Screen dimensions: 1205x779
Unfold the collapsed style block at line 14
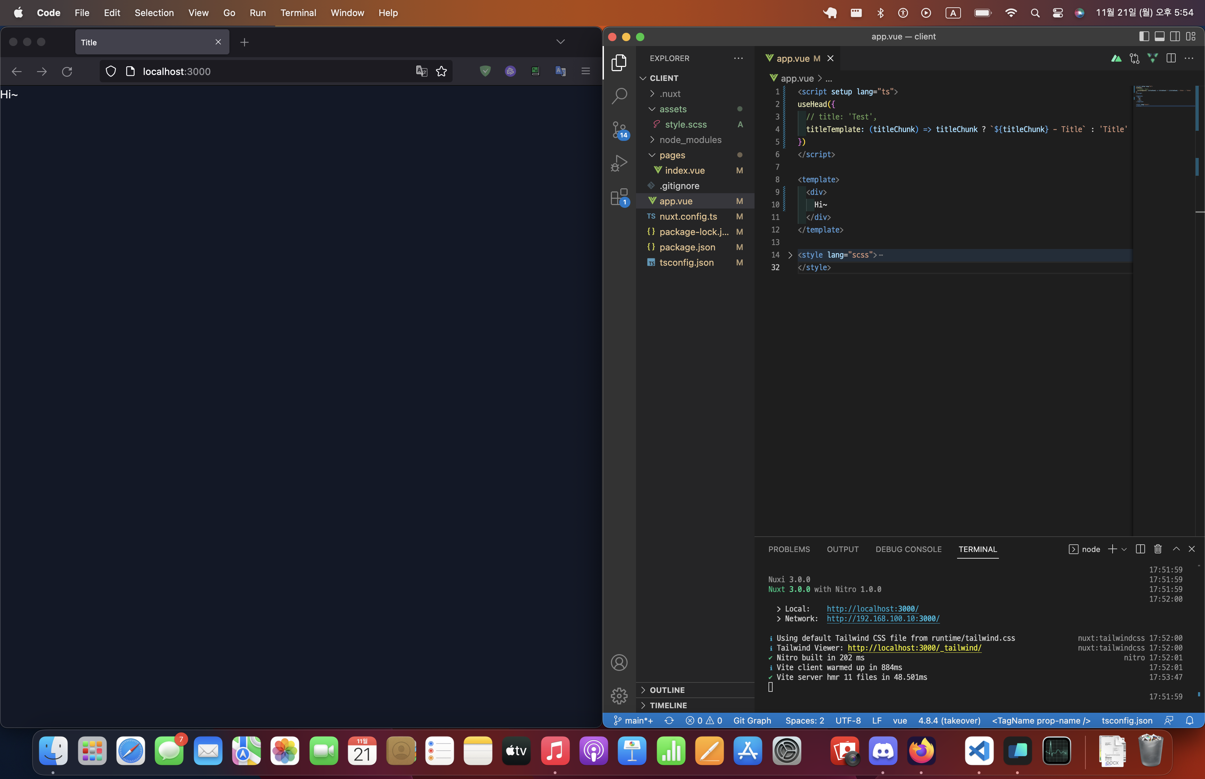tap(790, 255)
